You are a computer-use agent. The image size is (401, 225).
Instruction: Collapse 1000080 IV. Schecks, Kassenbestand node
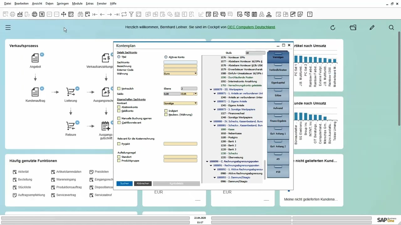click(x=211, y=122)
